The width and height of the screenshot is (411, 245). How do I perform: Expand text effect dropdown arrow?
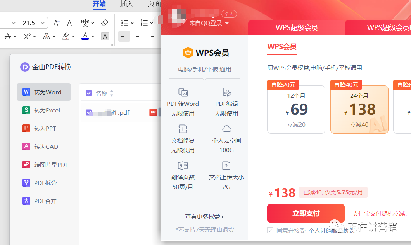54,37
